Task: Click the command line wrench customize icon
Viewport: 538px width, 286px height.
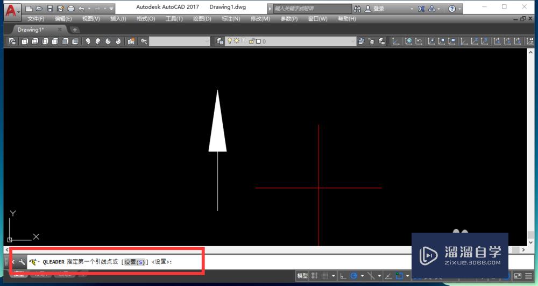Action: pyautogui.click(x=22, y=262)
